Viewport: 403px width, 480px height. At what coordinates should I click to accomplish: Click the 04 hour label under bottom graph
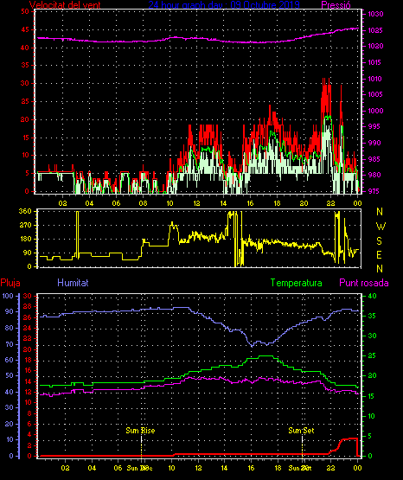point(92,468)
